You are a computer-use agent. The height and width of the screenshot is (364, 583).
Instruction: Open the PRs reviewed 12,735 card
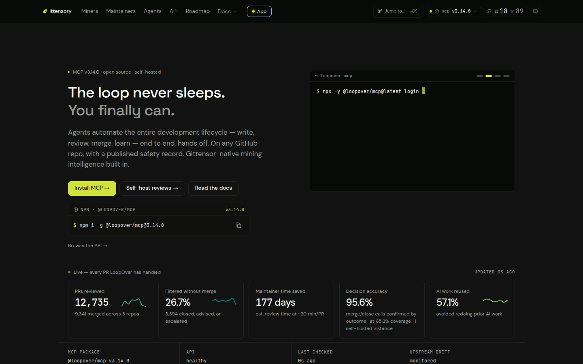click(111, 310)
